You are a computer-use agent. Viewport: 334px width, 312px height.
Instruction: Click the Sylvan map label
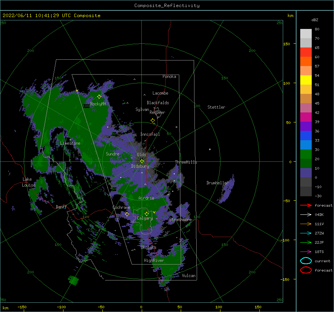(x=142, y=109)
